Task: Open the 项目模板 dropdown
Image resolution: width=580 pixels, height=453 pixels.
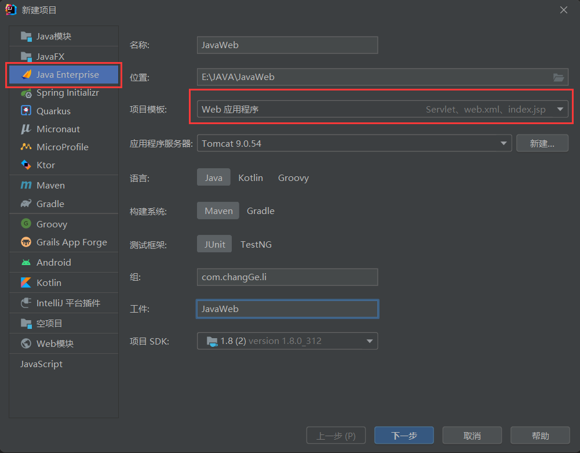Action: pyautogui.click(x=382, y=109)
